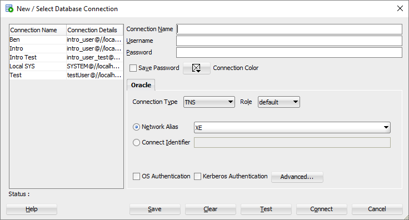This screenshot has height=220, width=409.
Task: Select the Intro Test connection row
Action: (x=66, y=57)
